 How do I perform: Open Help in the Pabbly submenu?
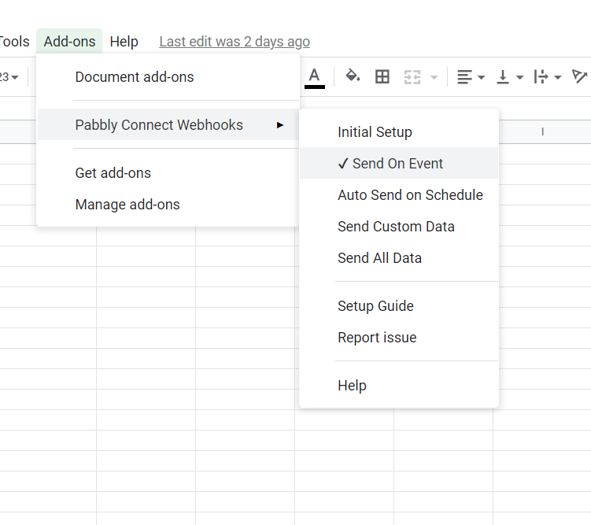click(399, 385)
